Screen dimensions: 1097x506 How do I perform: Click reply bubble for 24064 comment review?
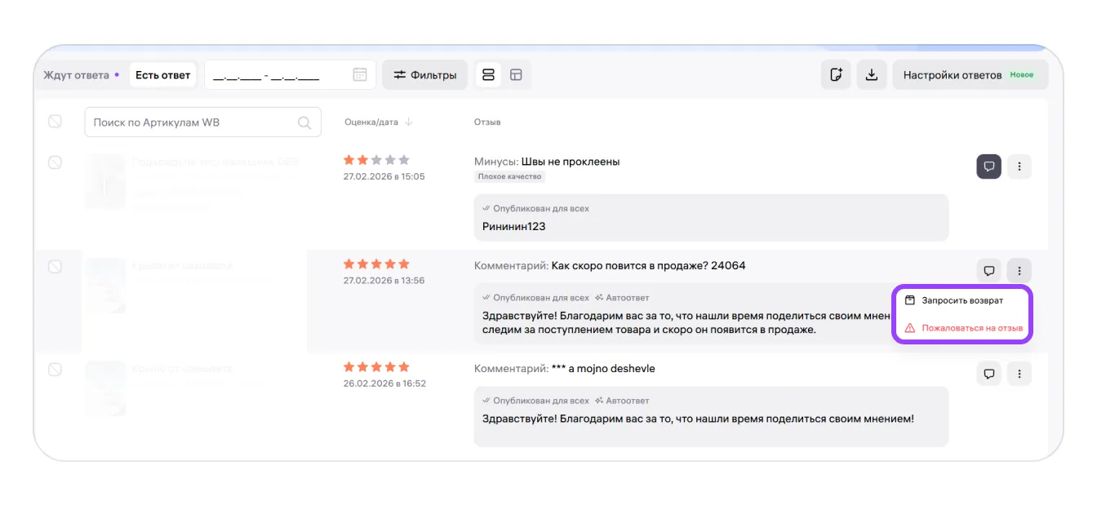[x=989, y=270]
